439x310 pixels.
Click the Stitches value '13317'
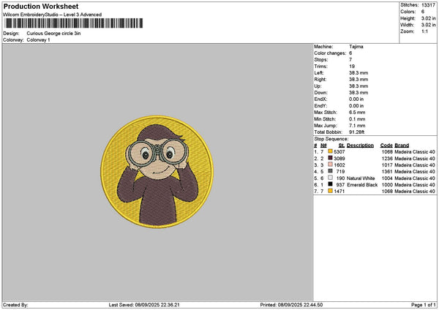pyautogui.click(x=428, y=5)
